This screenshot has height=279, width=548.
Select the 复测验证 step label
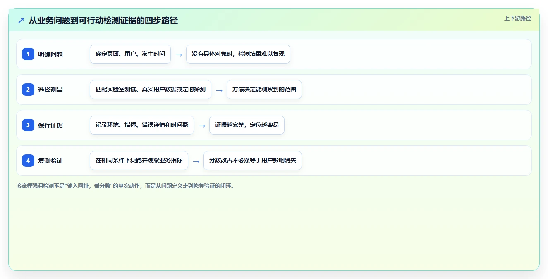[50, 161]
